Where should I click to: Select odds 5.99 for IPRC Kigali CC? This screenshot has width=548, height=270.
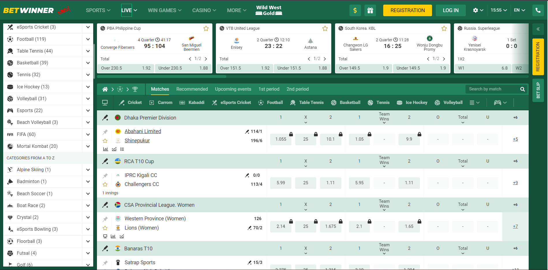(x=281, y=183)
